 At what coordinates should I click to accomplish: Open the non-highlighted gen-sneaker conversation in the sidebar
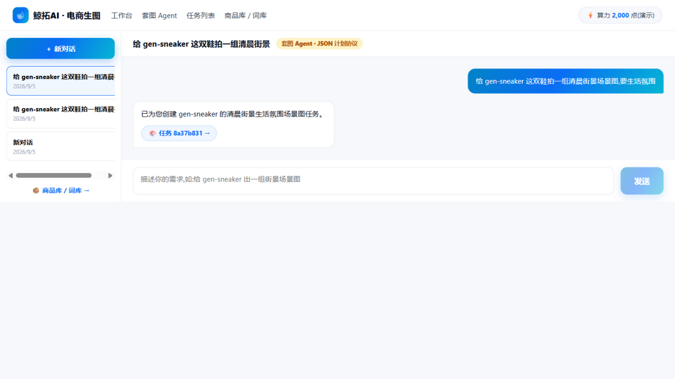point(61,114)
